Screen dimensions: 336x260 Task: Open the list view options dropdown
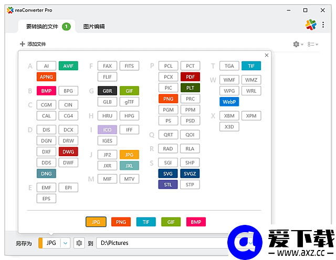click(x=313, y=44)
